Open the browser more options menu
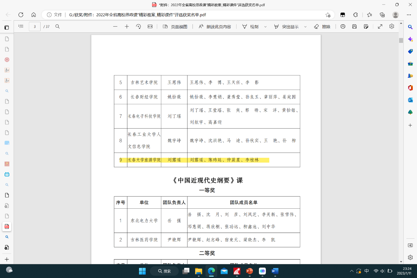Image resolution: width=417 pixels, height=278 pixels. tap(409, 14)
